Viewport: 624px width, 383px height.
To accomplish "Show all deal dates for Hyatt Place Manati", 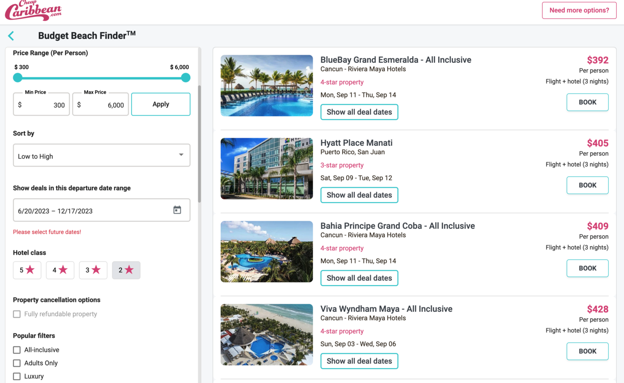I will tap(359, 195).
